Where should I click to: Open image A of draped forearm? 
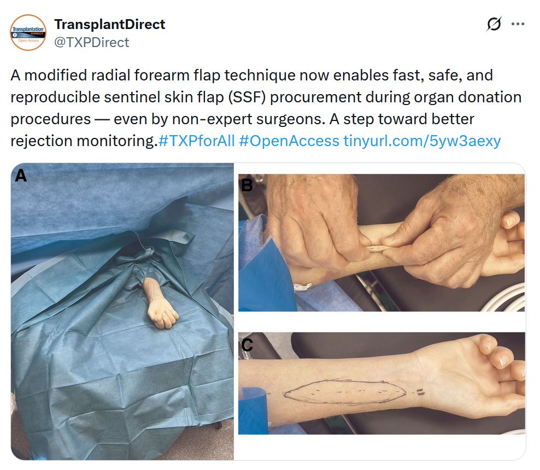pyautogui.click(x=122, y=311)
